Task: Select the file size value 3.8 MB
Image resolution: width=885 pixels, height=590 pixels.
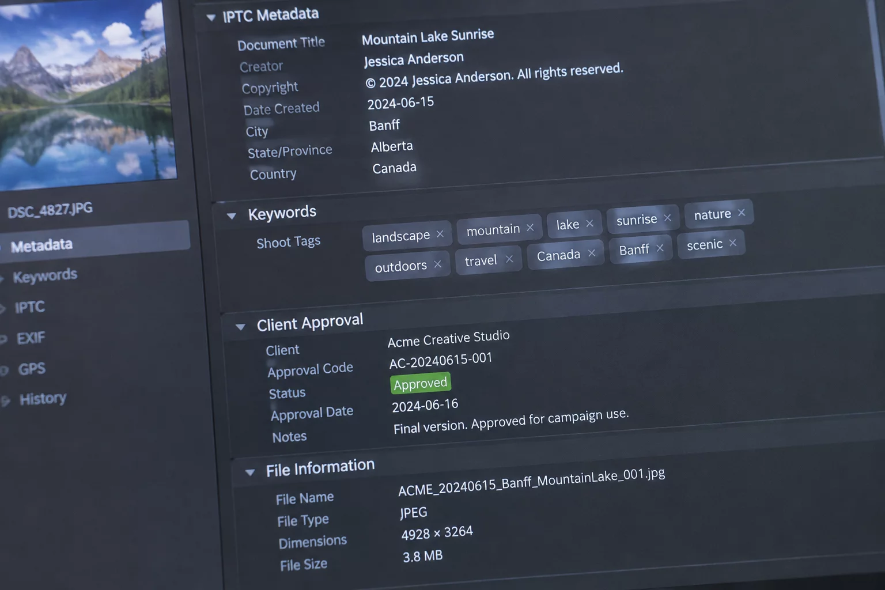Action: 423,557
